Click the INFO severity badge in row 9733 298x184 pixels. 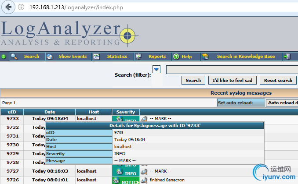point(126,119)
